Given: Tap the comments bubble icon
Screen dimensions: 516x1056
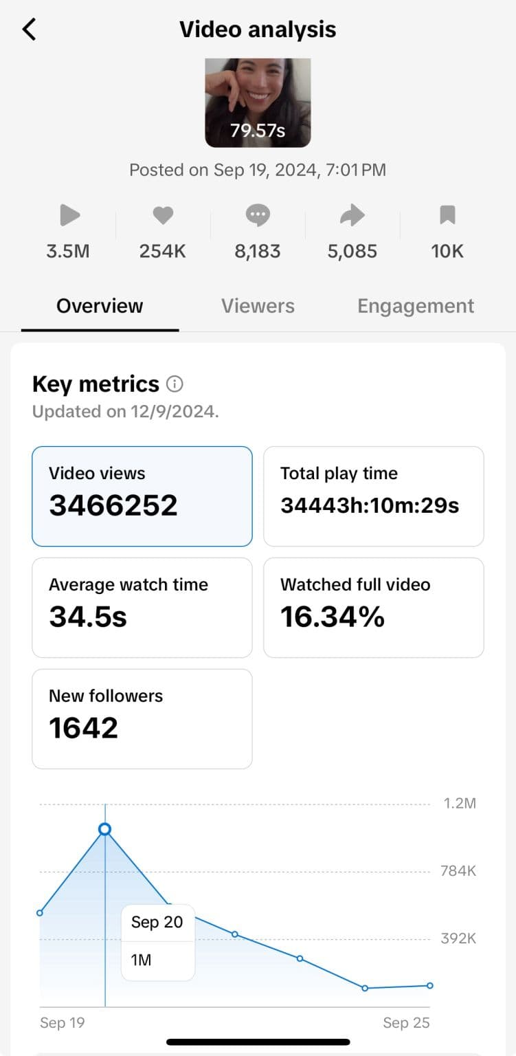Looking at the screenshot, I should coord(258,216).
